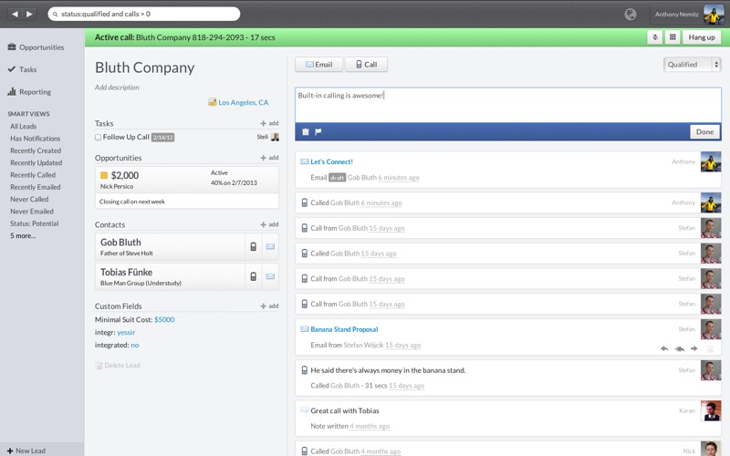Mute the active call with microphone icon
The height and width of the screenshot is (456, 730).
pyautogui.click(x=654, y=37)
